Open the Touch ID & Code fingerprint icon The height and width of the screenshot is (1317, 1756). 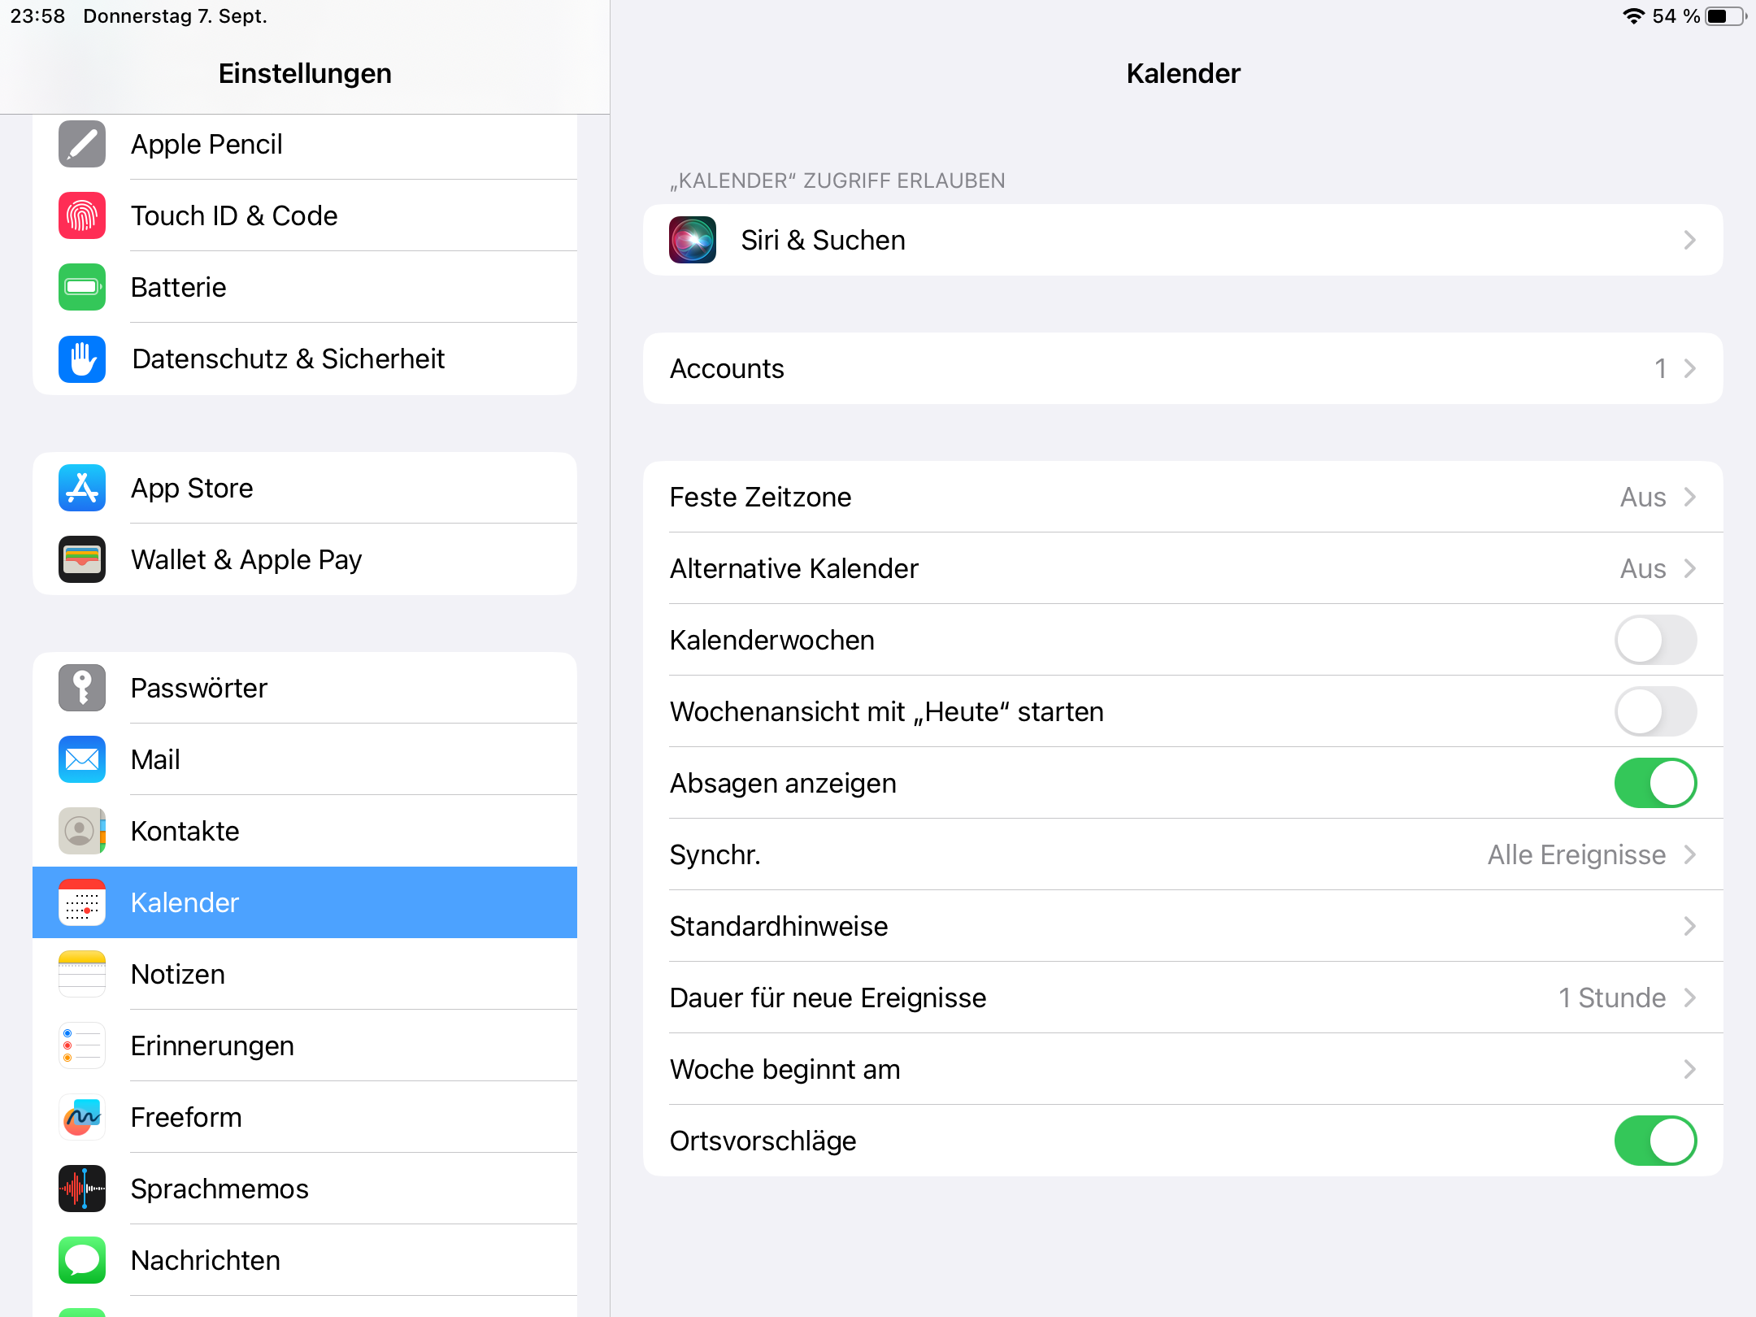[x=82, y=215]
